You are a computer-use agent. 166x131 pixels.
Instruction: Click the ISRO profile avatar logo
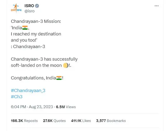(x=16, y=8)
